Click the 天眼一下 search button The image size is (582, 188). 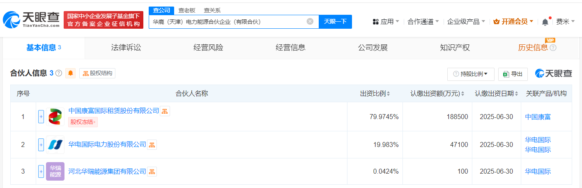(x=335, y=21)
